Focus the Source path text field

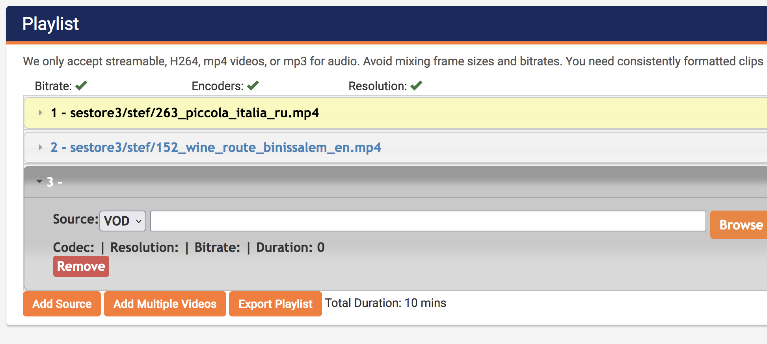[x=428, y=221]
